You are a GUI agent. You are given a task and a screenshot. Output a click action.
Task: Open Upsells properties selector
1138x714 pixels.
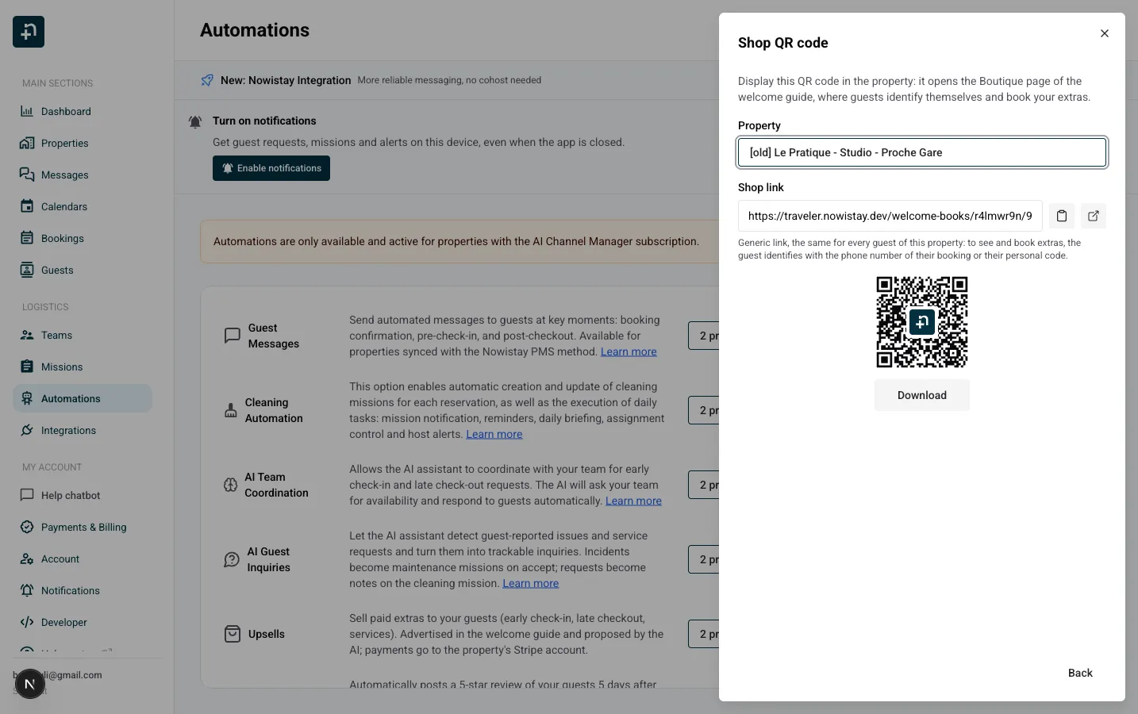[704, 634]
